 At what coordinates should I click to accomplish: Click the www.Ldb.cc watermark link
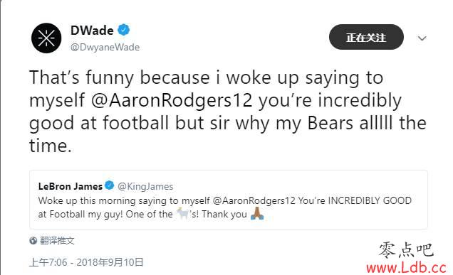[x=407, y=267]
